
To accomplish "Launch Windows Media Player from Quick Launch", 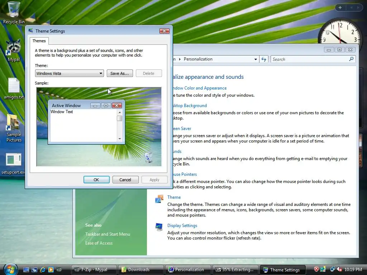I will pyautogui.click(x=51, y=270).
